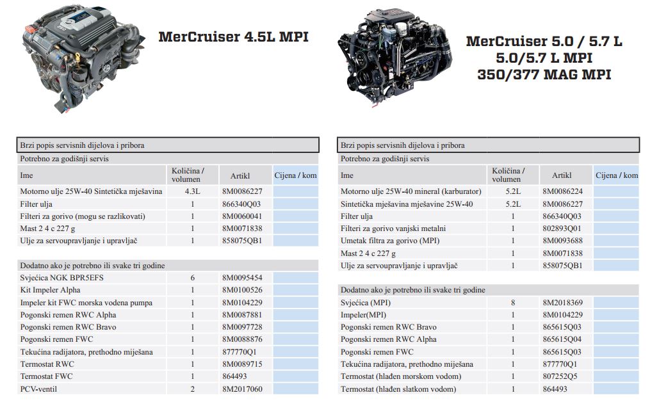Click the MerCruiser 5.0 / 5.7 L engine photo
The image size is (650, 409).
(x=394, y=59)
